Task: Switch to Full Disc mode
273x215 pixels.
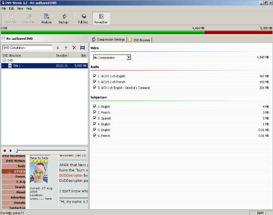Action: coord(83,19)
